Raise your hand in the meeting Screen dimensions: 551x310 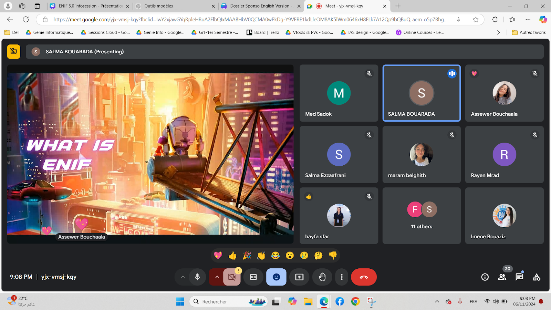[x=322, y=277]
